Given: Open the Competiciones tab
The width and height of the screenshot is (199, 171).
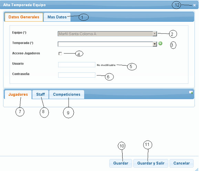Looking at the screenshot, I should click(x=67, y=94).
